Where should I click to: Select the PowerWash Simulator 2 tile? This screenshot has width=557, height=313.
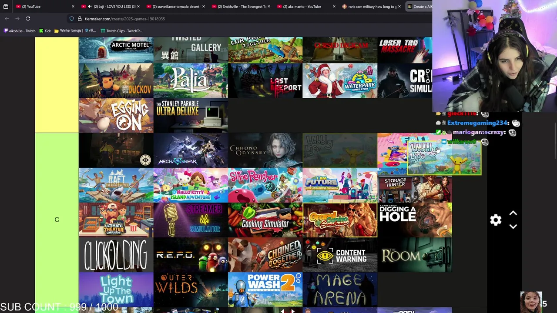(265, 290)
